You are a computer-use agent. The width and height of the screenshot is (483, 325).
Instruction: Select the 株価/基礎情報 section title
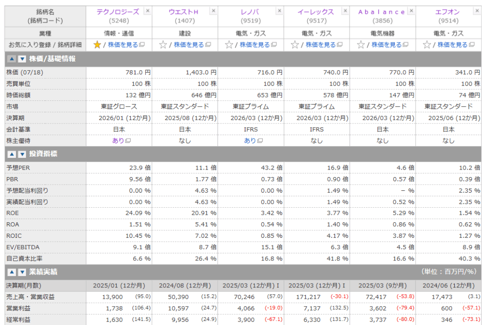[x=52, y=59]
